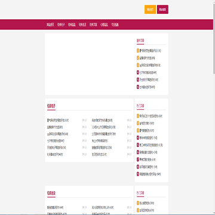215x215 pixels.
Task: Click the last crimson rank badge in the top sidebar list
Action: [138, 87]
